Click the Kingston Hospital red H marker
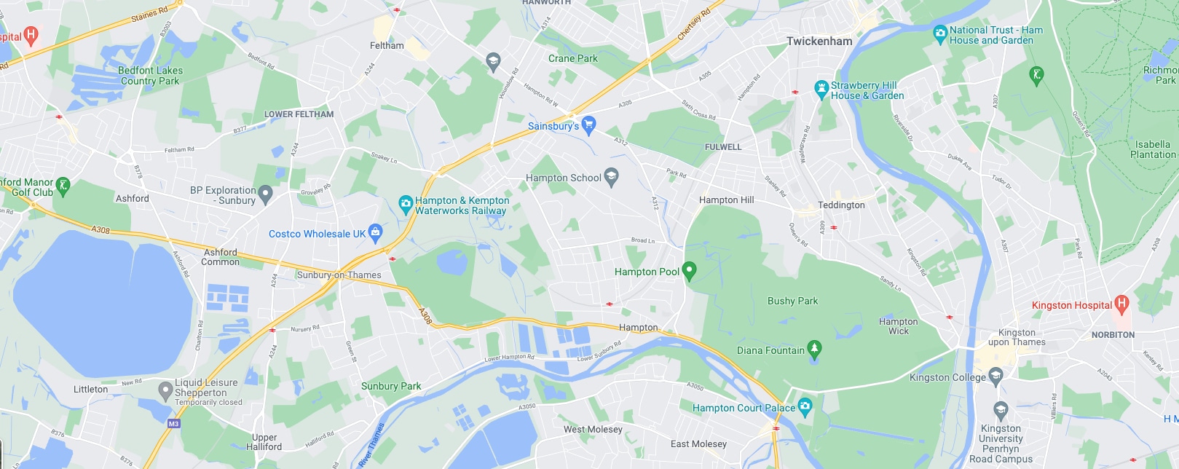Image resolution: width=1179 pixels, height=469 pixels. click(x=1121, y=304)
